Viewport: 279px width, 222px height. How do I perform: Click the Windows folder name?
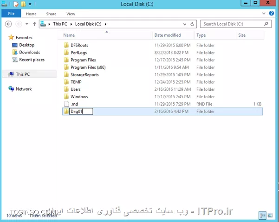tap(79, 96)
